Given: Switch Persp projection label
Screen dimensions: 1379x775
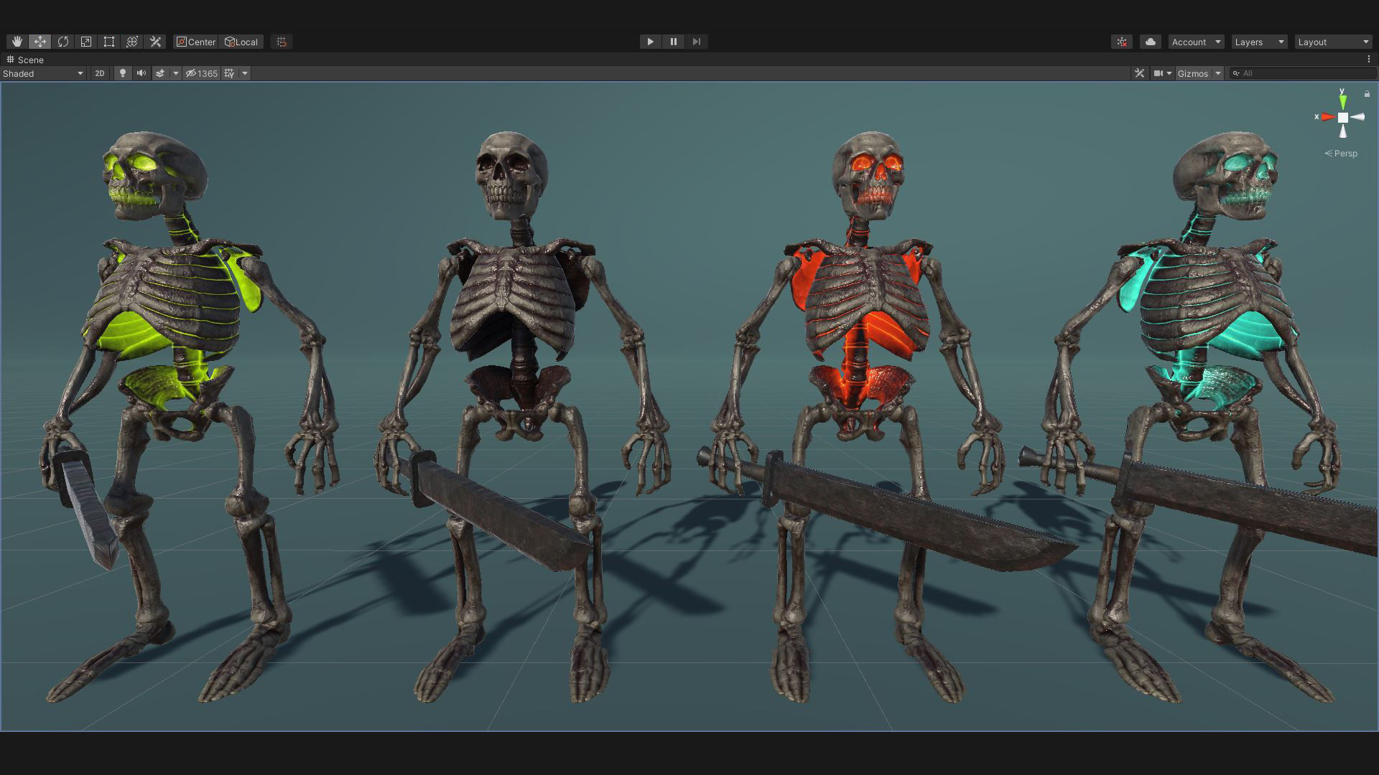Looking at the screenshot, I should tap(1341, 154).
